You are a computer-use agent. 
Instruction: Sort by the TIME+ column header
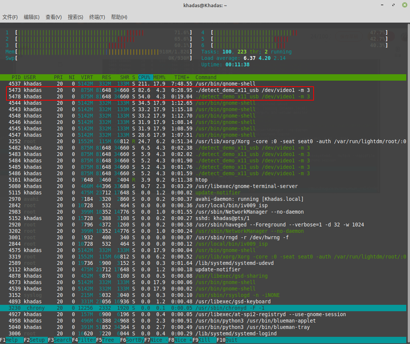click(182, 78)
